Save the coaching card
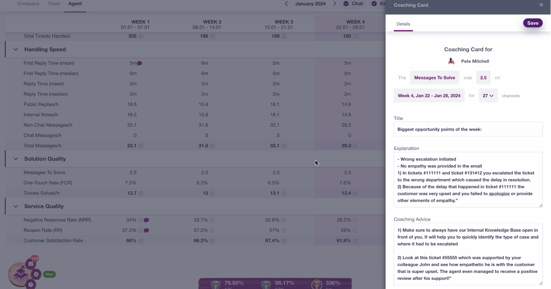Image resolution: width=551 pixels, height=289 pixels. [x=532, y=23]
